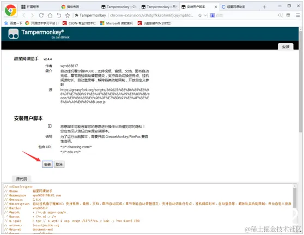
Task: Bookmark page with the toolbar star icon
Action: pyautogui.click(x=68, y=15)
